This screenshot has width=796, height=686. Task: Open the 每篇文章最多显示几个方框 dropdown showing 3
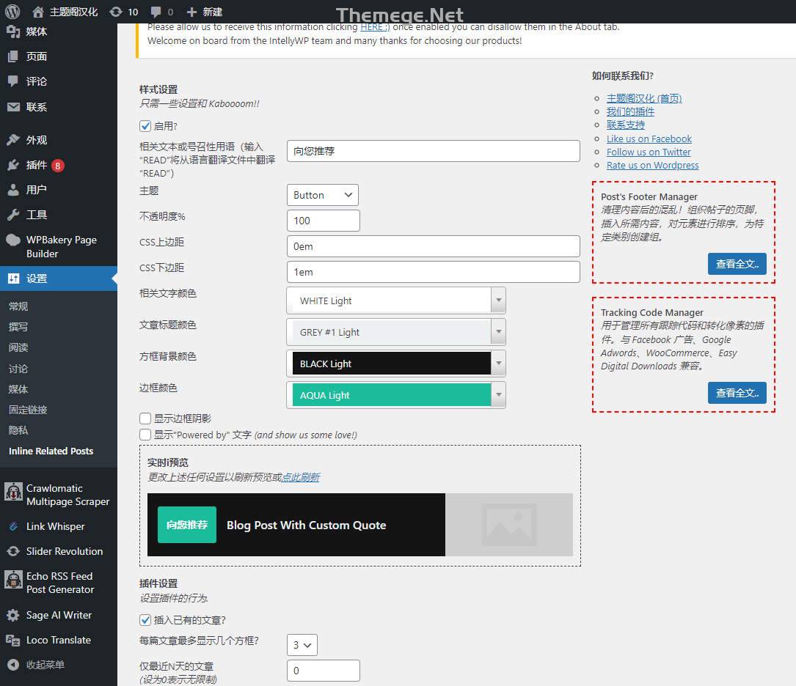point(302,645)
